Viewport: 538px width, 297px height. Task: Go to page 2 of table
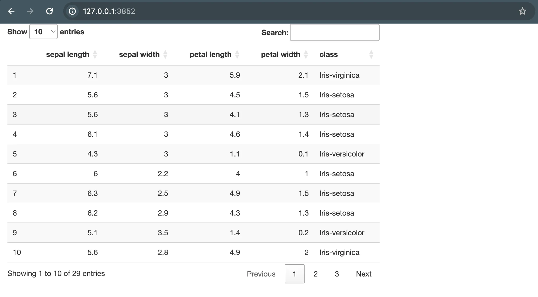click(316, 274)
